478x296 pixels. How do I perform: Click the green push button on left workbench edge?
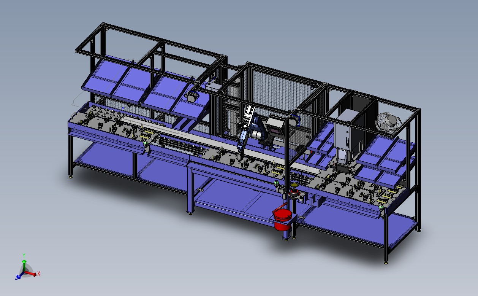(145, 143)
